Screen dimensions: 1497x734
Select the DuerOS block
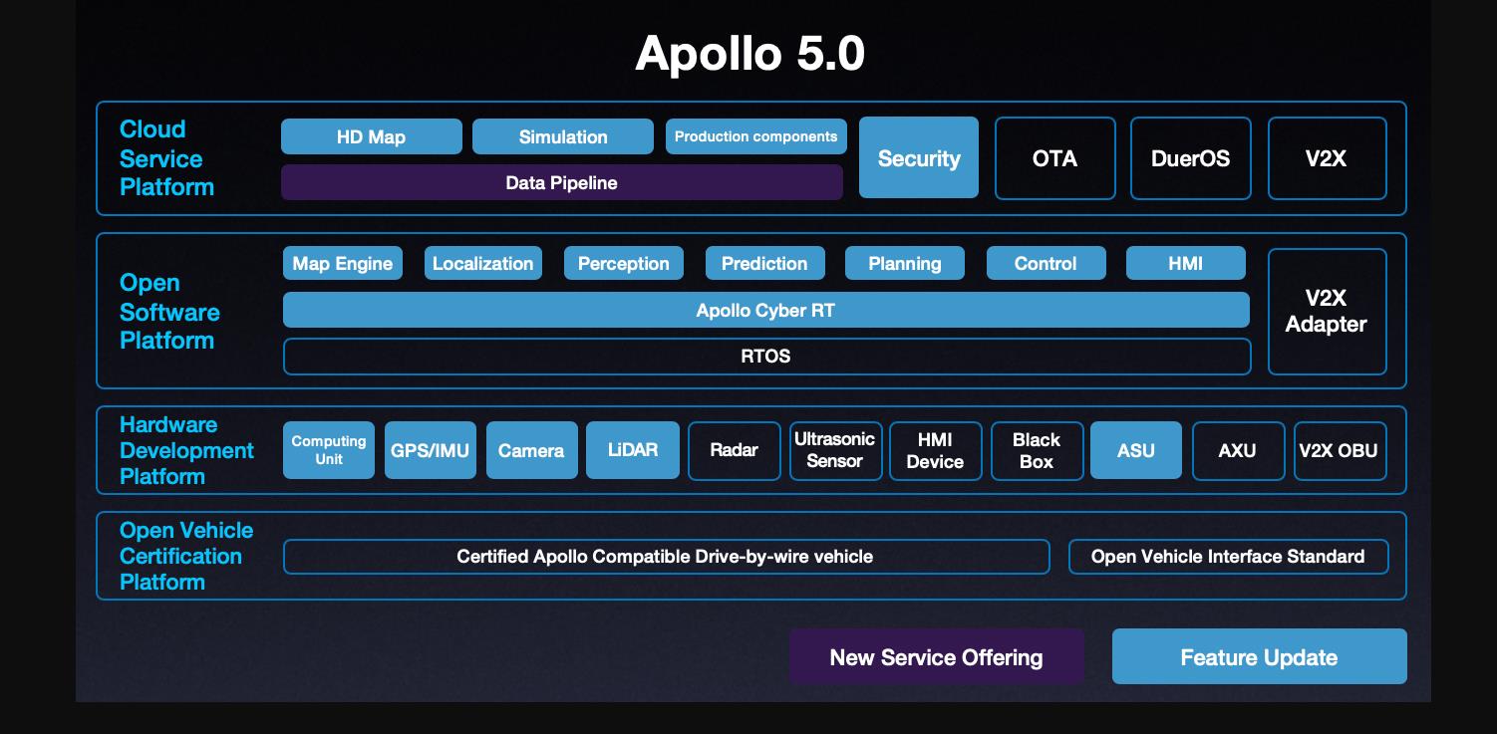tap(1190, 158)
